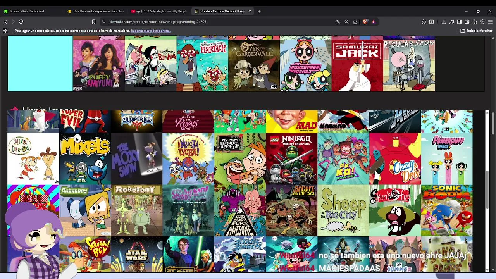
Task: Select Powerpuff Girls image in tier row
Action: coord(305,65)
